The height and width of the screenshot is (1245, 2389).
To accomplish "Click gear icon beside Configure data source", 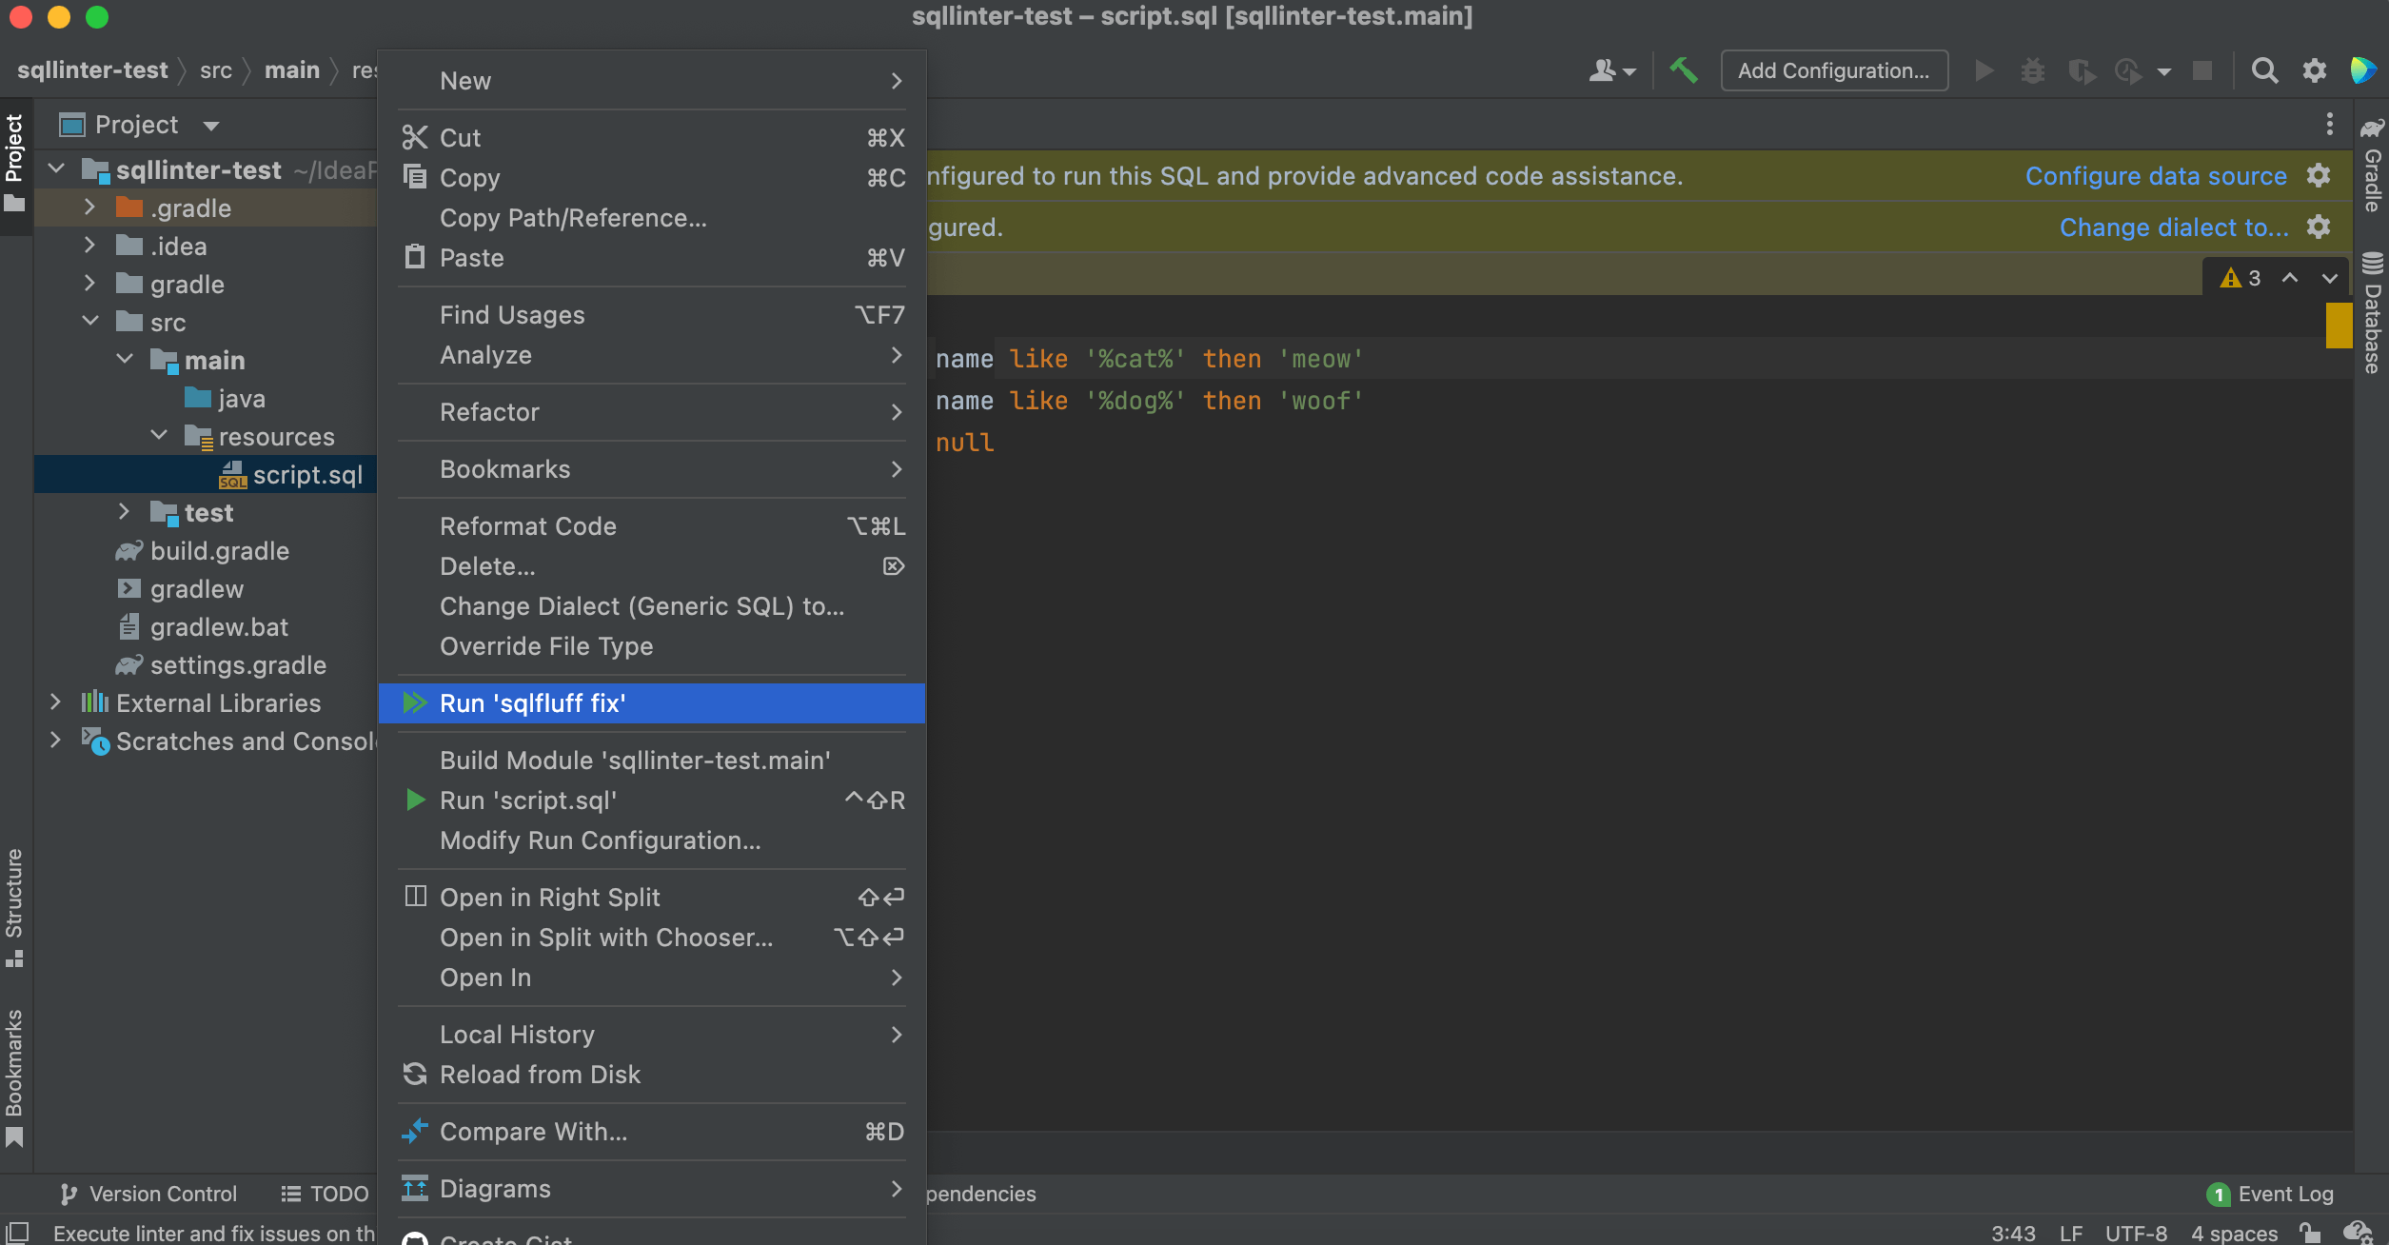I will coord(2319,175).
